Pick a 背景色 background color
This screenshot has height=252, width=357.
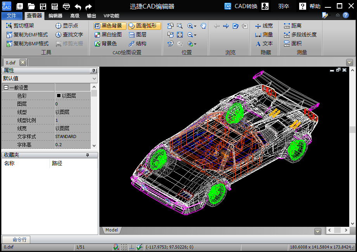106,43
